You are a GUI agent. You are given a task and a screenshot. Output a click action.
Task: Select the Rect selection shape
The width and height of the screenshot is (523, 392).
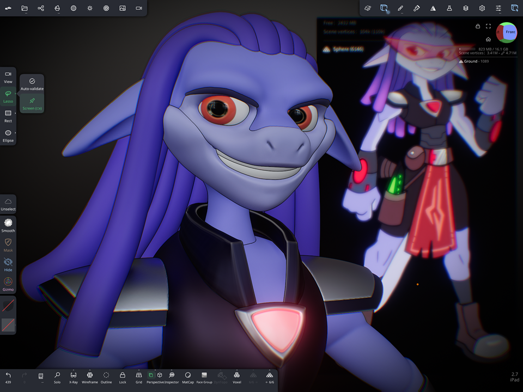pyautogui.click(x=8, y=117)
